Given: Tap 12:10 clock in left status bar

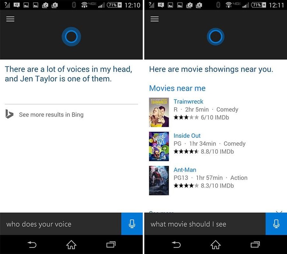Looking at the screenshot, I should pyautogui.click(x=132, y=5).
